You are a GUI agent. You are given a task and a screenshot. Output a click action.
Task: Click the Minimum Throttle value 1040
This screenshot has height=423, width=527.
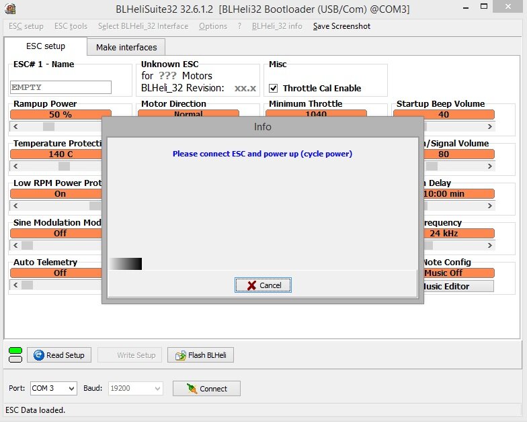(x=316, y=114)
